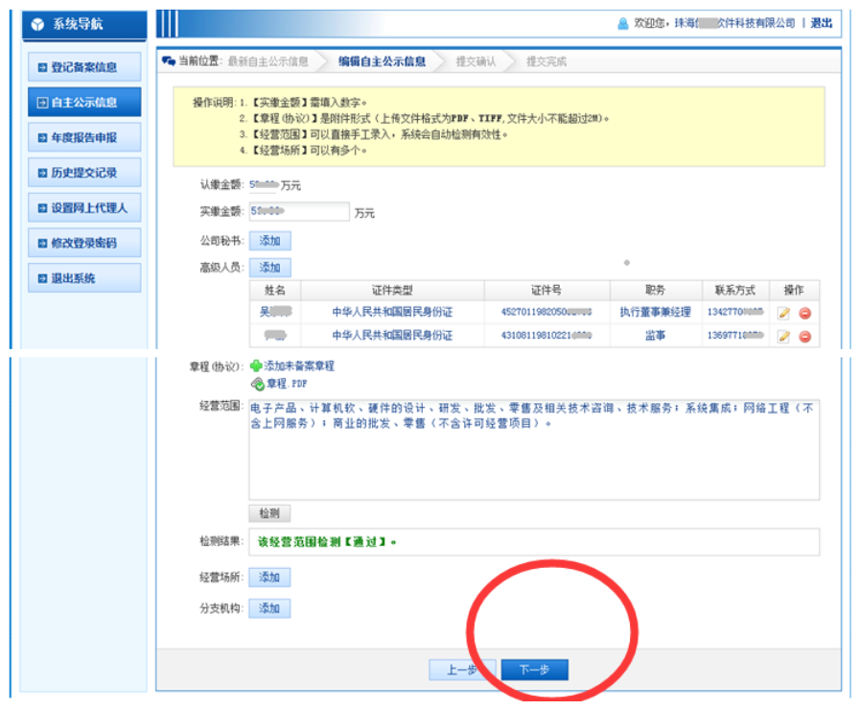Open 设置网上代理人 sidebar item
The height and width of the screenshot is (710, 861).
tap(84, 208)
